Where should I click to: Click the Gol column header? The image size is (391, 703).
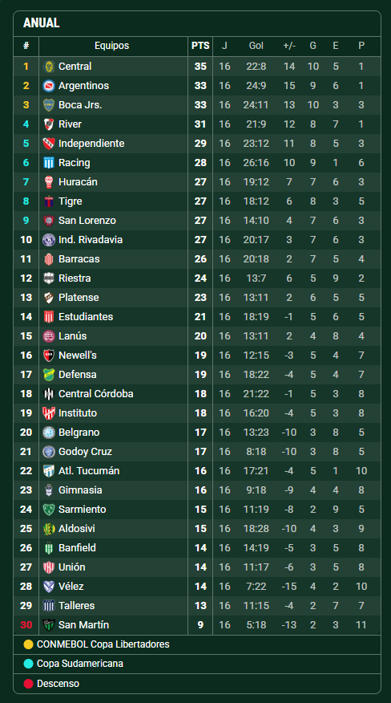[x=256, y=46]
